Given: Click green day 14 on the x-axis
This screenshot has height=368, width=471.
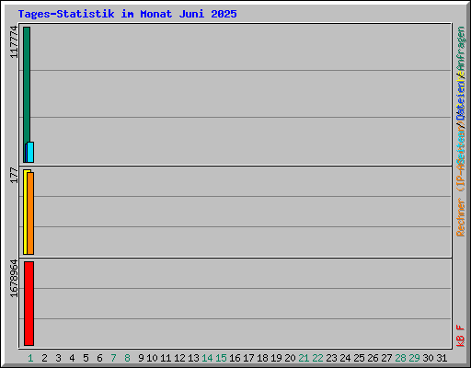Looking at the screenshot, I should 207,358.
